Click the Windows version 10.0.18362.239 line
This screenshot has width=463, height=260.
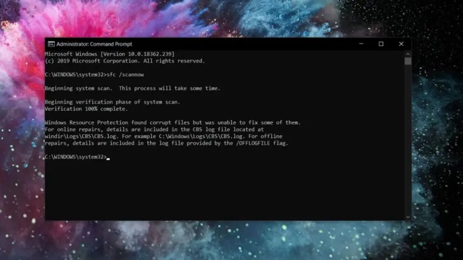coord(109,54)
